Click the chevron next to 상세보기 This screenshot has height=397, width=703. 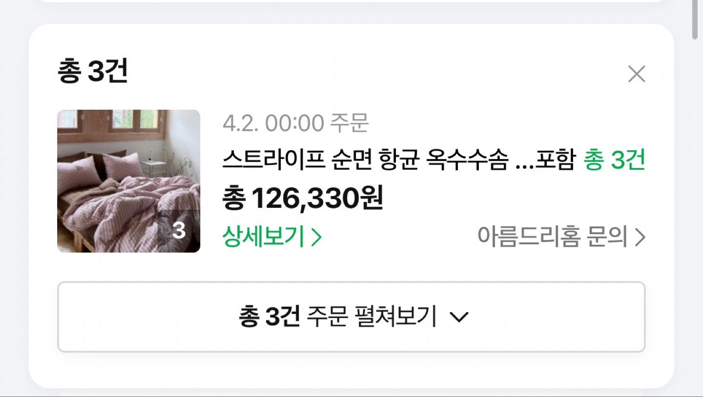click(316, 238)
